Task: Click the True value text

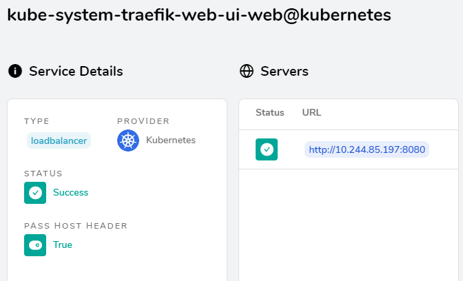Action: pos(63,244)
